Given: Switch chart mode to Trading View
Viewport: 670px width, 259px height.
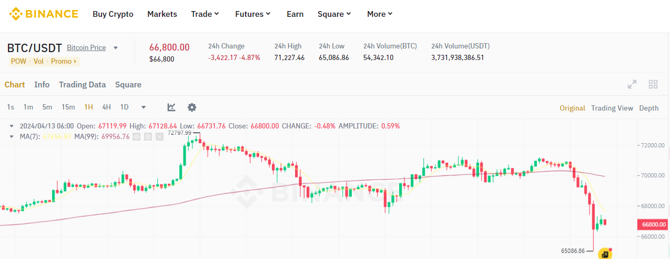Looking at the screenshot, I should point(612,108).
